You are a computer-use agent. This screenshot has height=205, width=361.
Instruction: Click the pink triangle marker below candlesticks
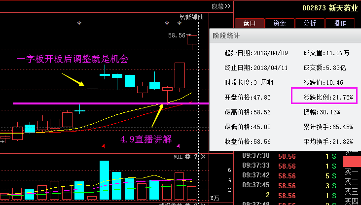178,146
